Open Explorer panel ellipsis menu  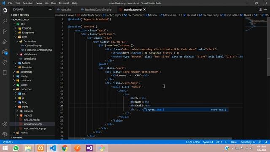click(50, 9)
